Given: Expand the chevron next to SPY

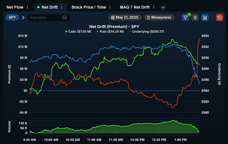Looking at the screenshot, I should pos(23,18).
